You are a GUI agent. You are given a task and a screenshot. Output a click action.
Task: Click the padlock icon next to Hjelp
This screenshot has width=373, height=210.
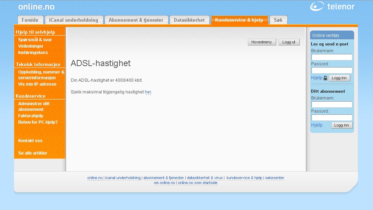[325, 78]
